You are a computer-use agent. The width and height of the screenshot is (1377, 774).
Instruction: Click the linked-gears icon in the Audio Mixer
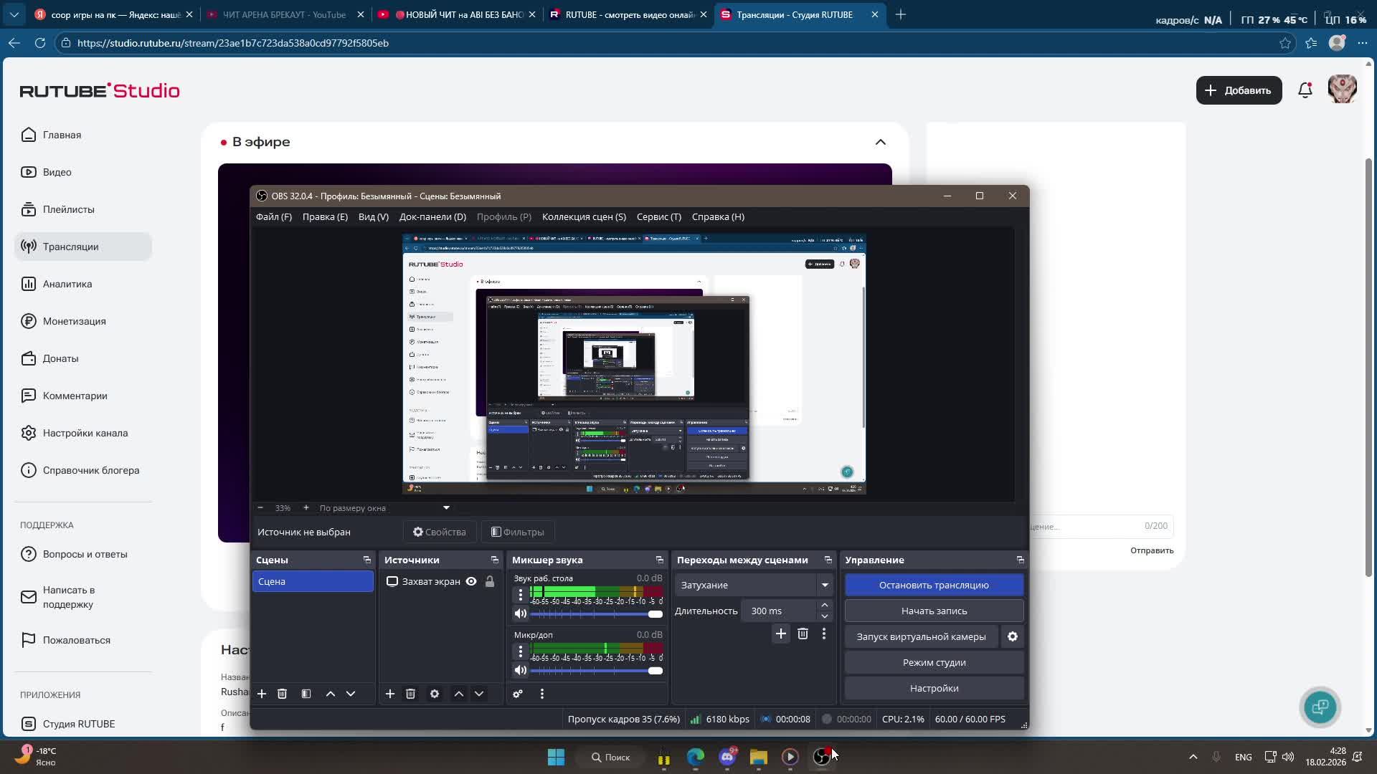click(x=518, y=694)
